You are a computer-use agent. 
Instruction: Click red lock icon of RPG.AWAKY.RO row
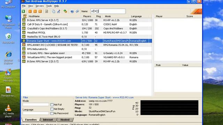click(x=24, y=45)
